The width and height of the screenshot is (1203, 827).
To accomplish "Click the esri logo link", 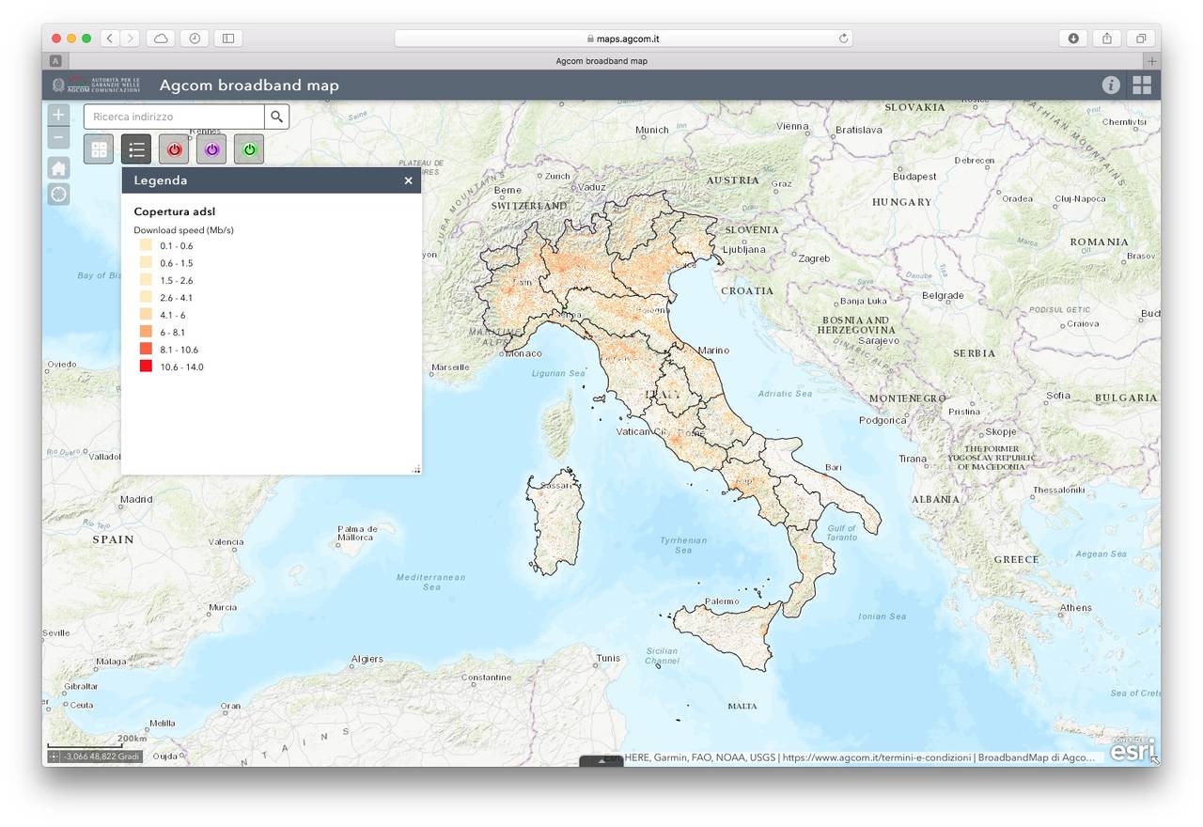I will [1131, 750].
